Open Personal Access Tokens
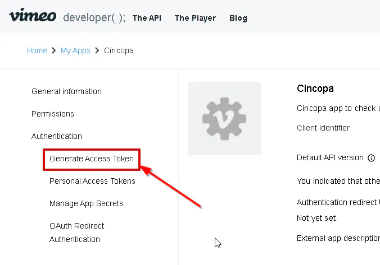 click(x=92, y=181)
